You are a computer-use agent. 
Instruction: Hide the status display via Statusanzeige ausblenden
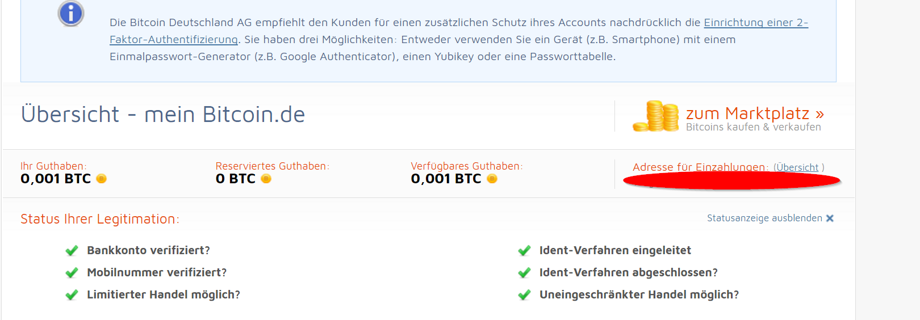[x=764, y=218]
